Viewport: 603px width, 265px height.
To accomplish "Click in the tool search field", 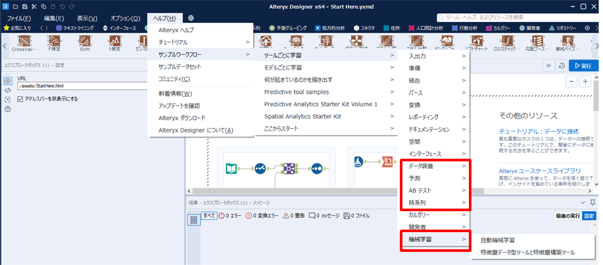I will [518, 18].
